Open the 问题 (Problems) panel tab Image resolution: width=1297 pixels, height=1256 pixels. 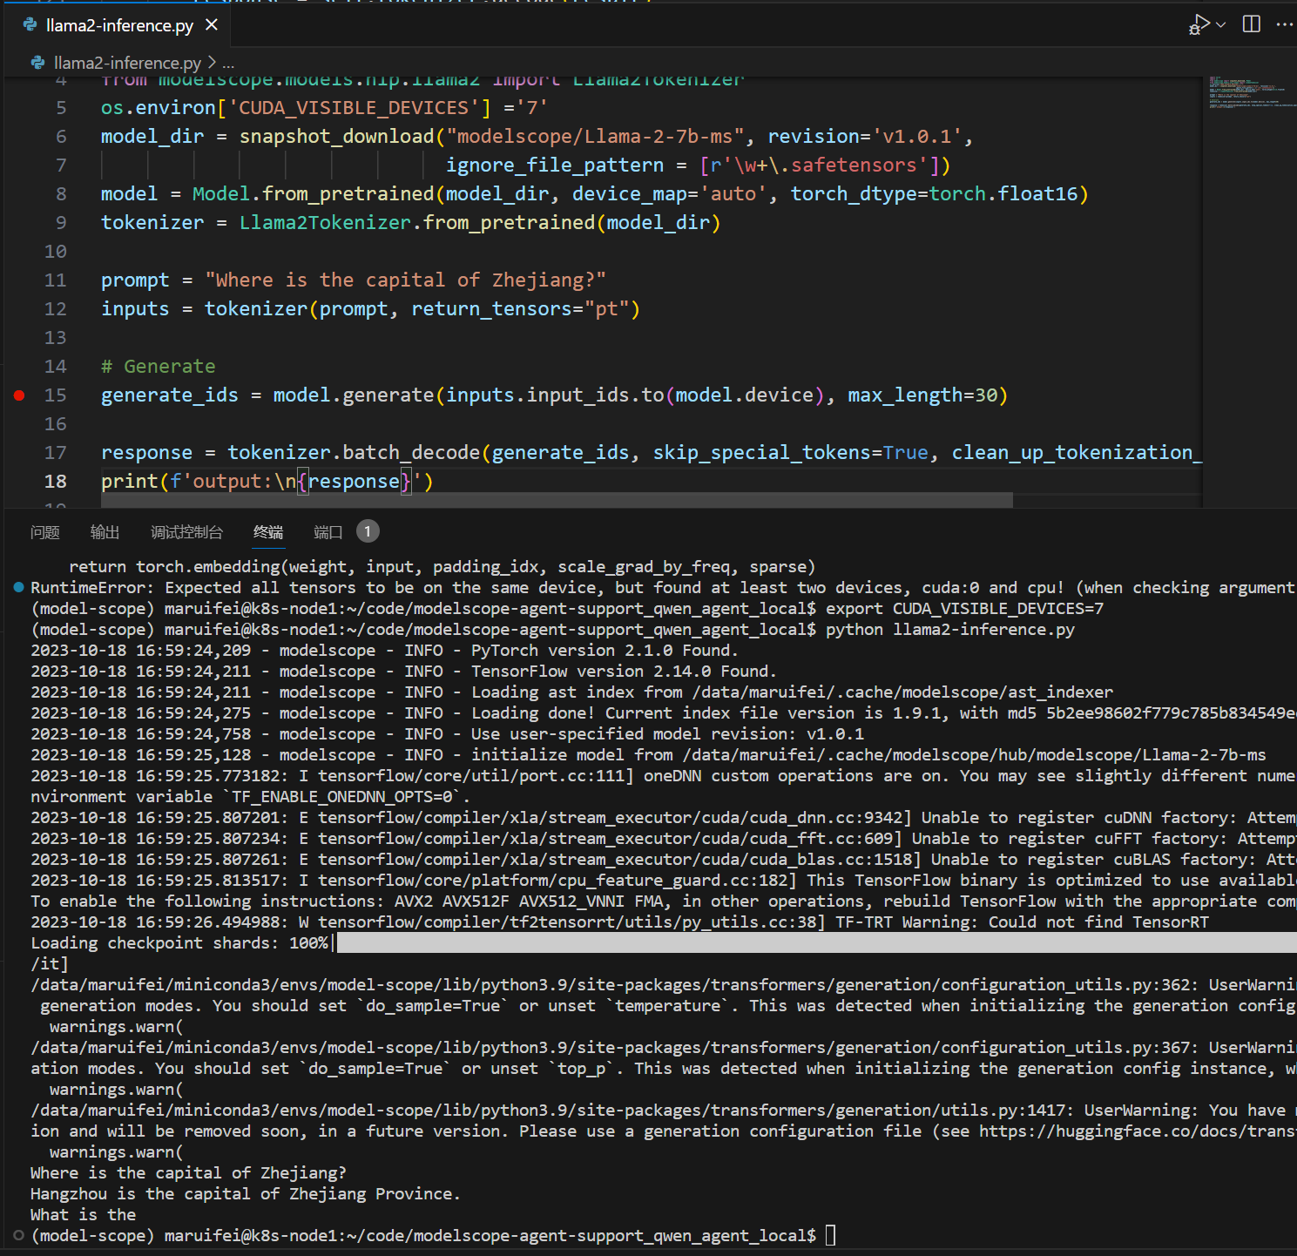click(44, 532)
